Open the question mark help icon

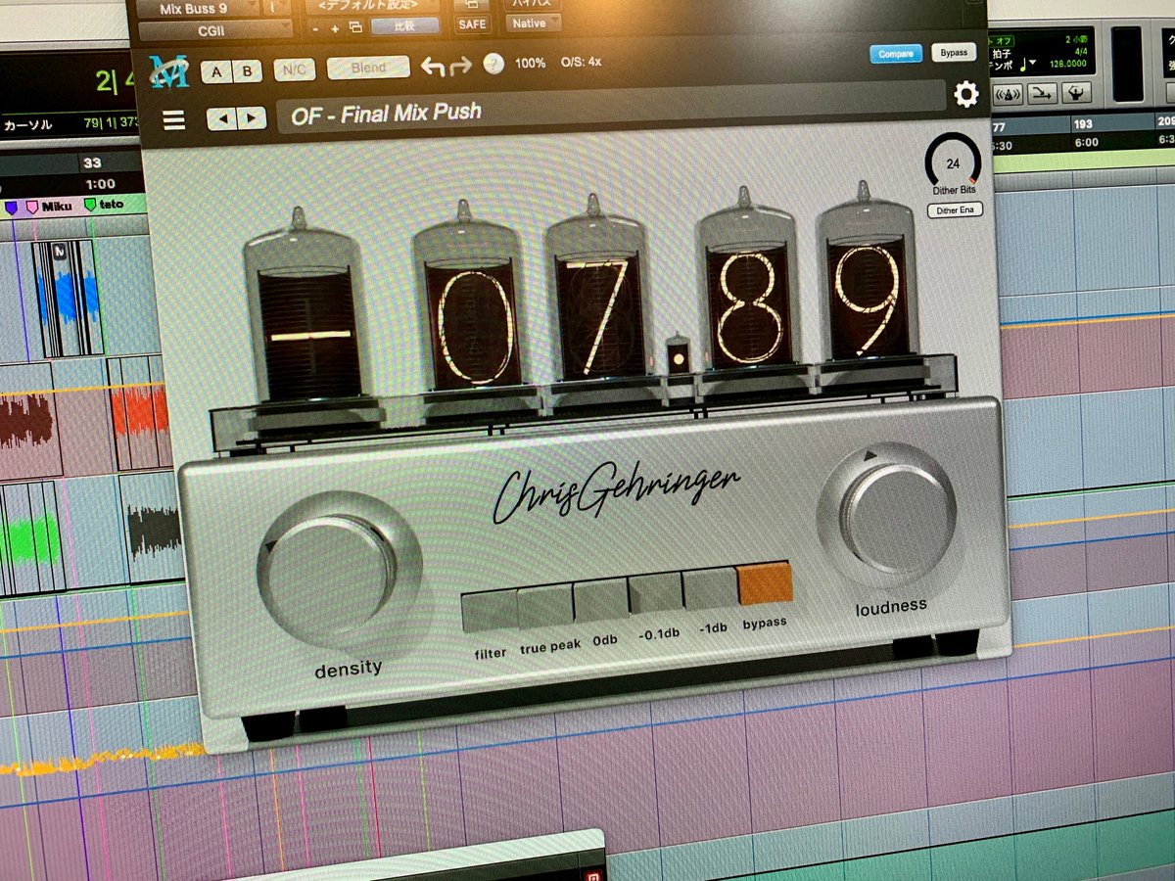(493, 65)
